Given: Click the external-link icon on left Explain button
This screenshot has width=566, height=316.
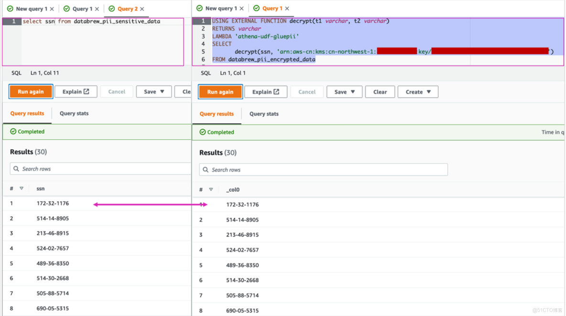Looking at the screenshot, I should tap(87, 91).
